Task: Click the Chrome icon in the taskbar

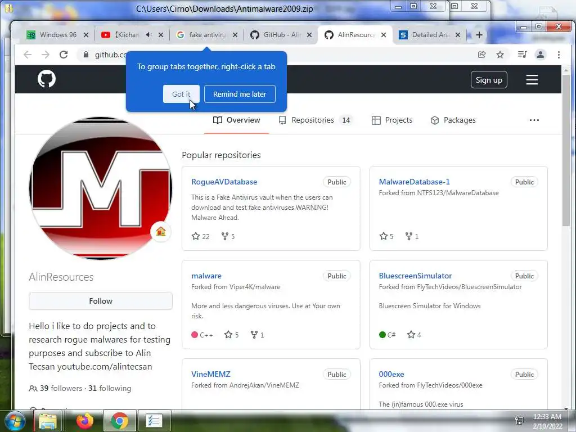Action: coord(119,421)
